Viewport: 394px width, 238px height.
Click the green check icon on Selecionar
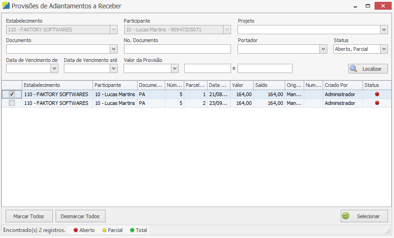pyautogui.click(x=345, y=216)
